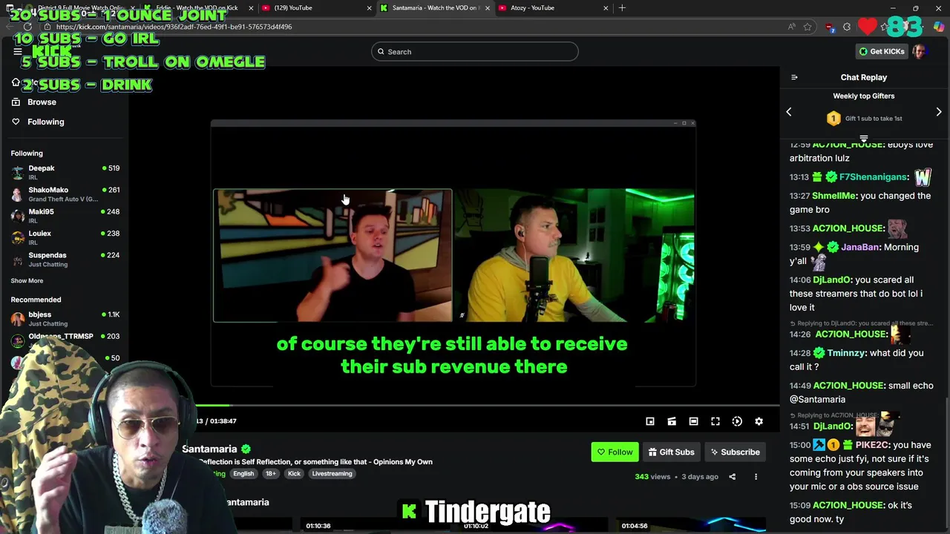Click username JanaBan in chat

tap(860, 247)
